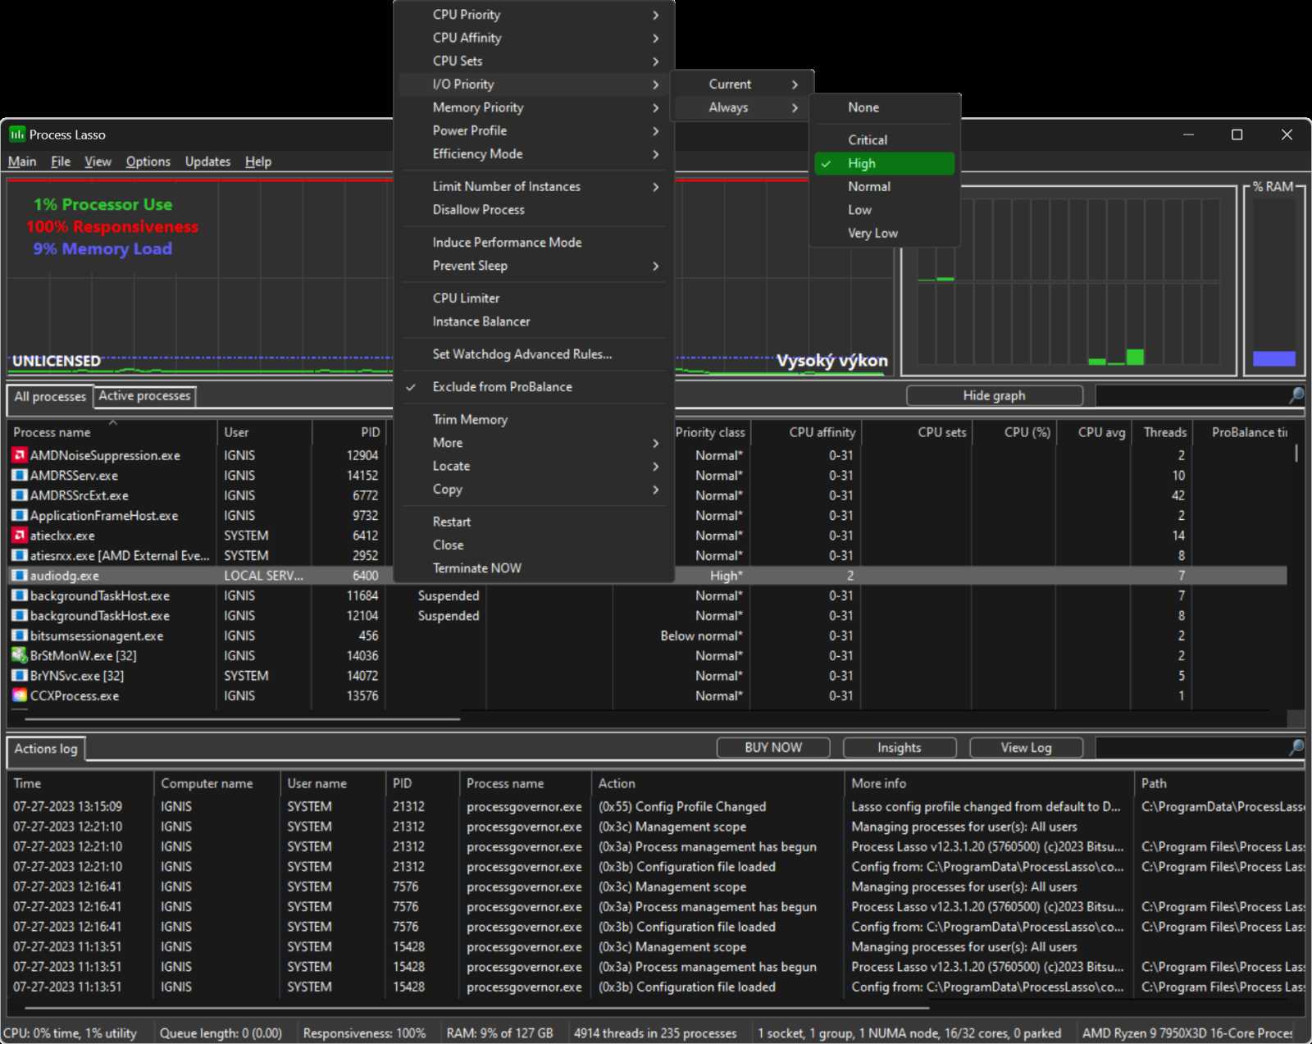Expand the Efficiency Mode submenu
Image resolution: width=1312 pixels, height=1044 pixels.
click(x=534, y=153)
